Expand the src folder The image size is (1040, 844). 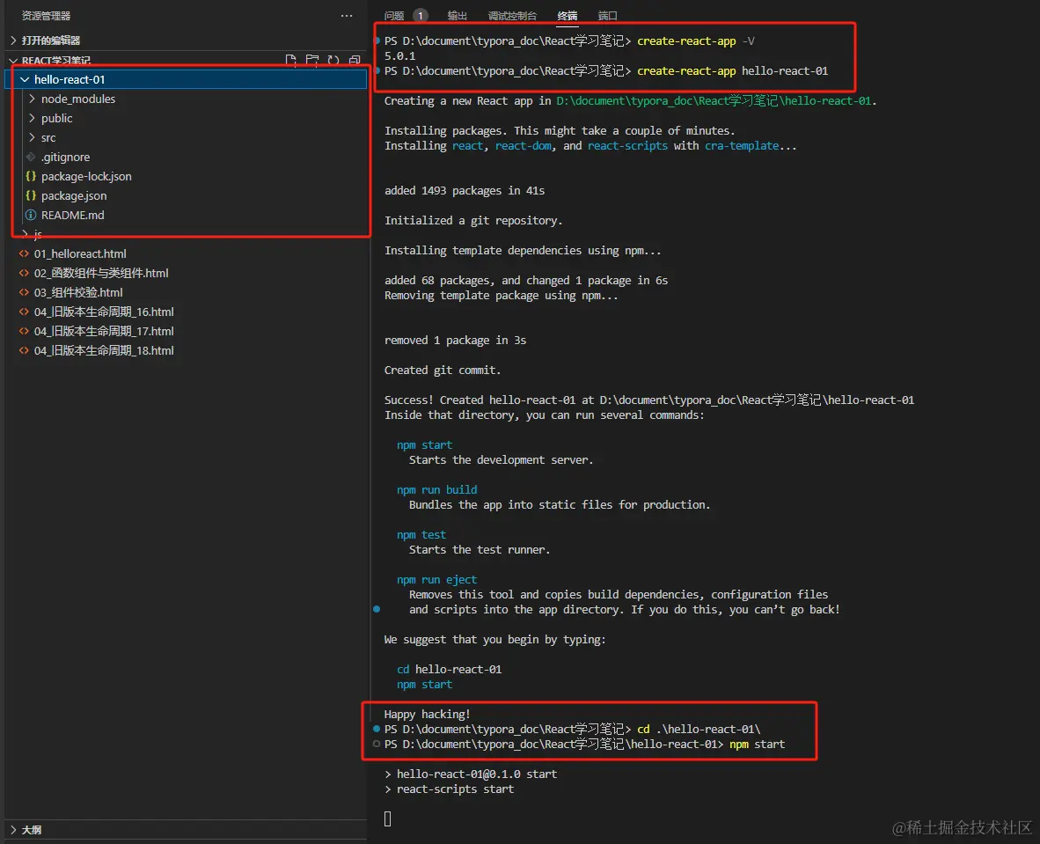click(x=32, y=137)
